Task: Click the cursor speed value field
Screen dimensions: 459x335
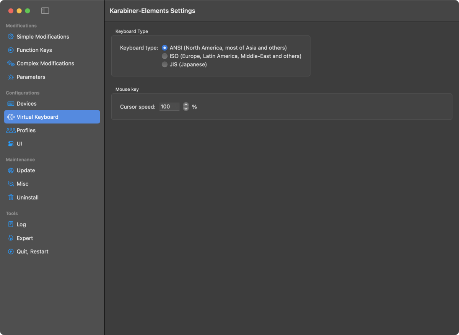Action: (169, 107)
